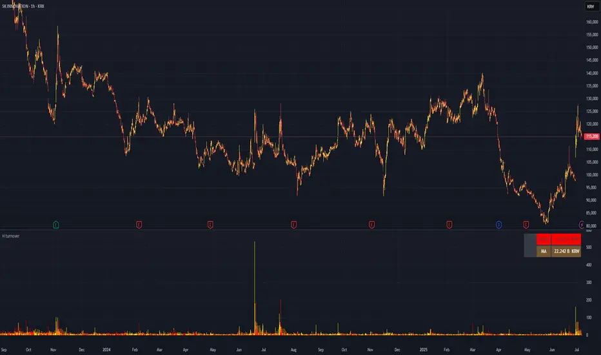Click the 200 turnover axis label
This screenshot has width=601, height=355.
pyautogui.click(x=589, y=300)
